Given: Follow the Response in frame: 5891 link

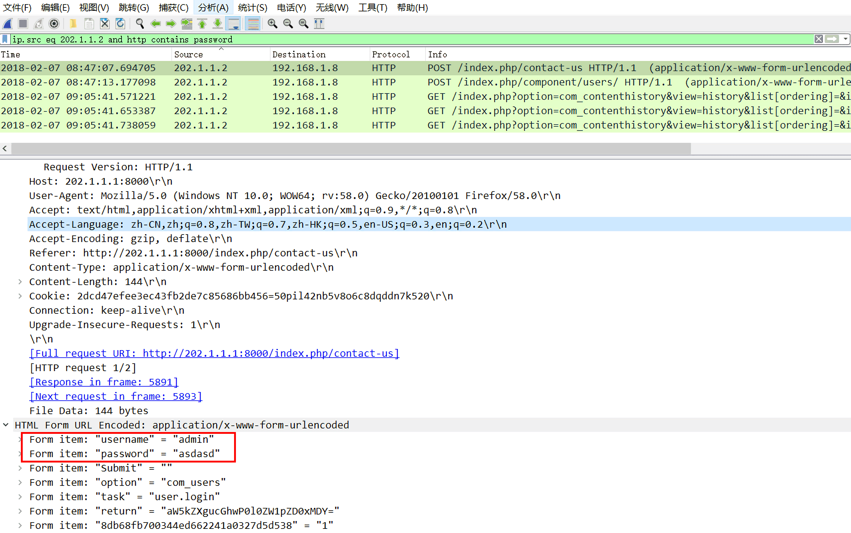Looking at the screenshot, I should tap(104, 382).
